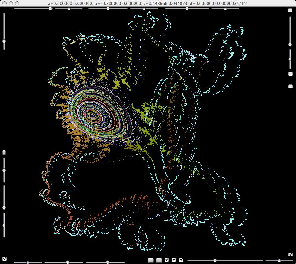Screen dimensions: 296x264
Task: Toggle the checked checkbox in bottom-right corner
Action: (x=291, y=255)
